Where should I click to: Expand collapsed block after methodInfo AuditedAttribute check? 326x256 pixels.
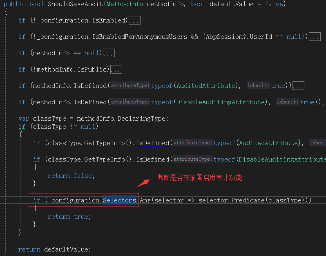pyautogui.click(x=298, y=86)
